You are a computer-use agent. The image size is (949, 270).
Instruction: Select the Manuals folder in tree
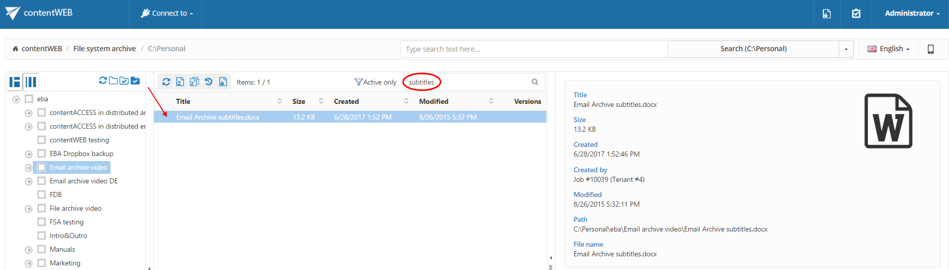(62, 249)
